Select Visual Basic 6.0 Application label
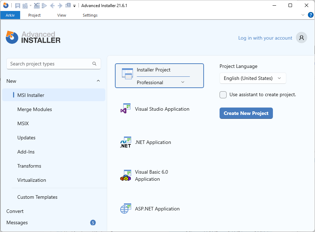Viewport: 315px width, 232px height. [x=151, y=175]
